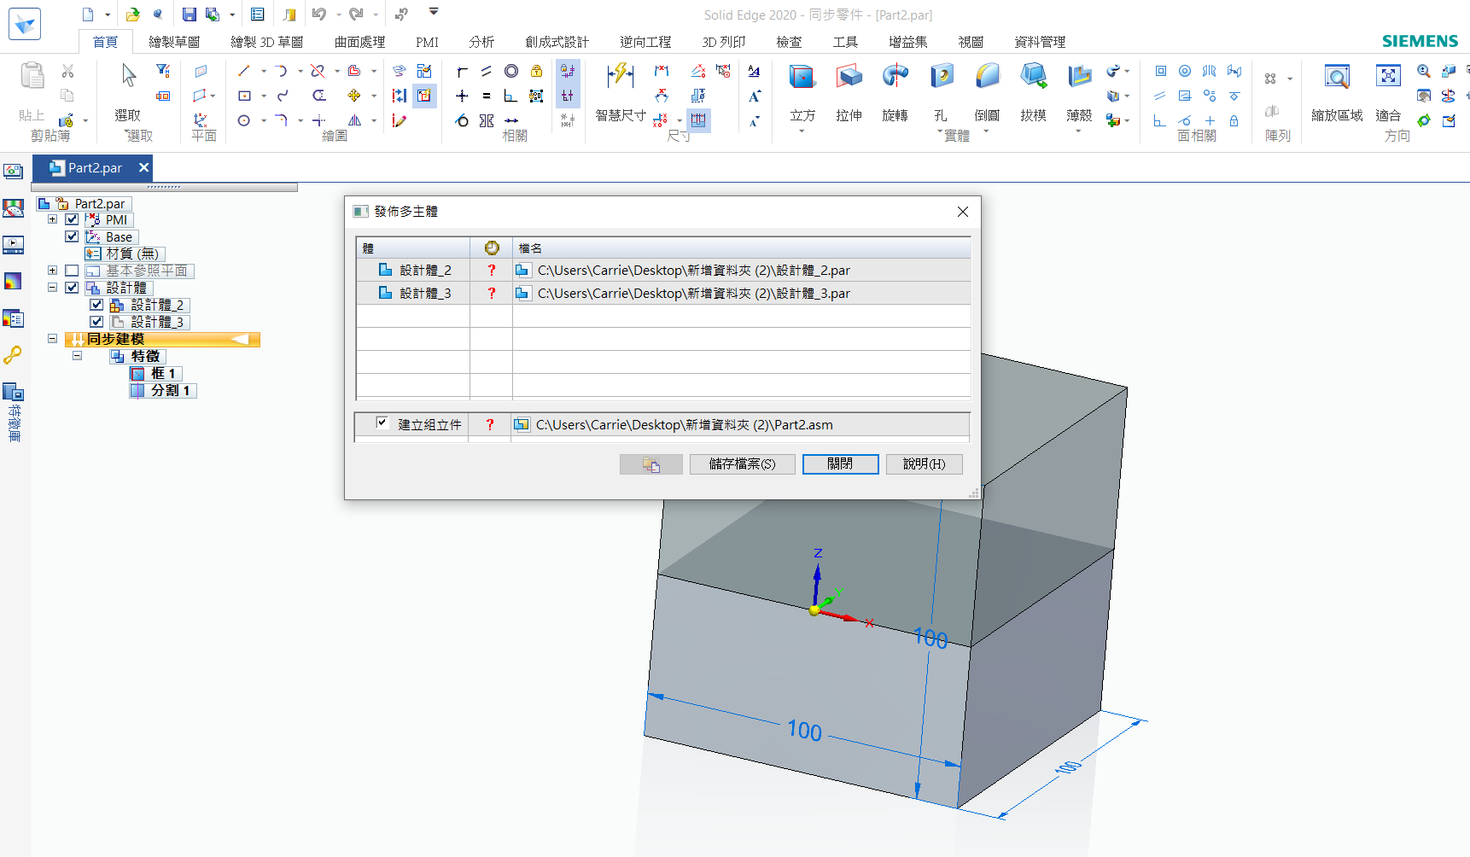
Task: Open the quick access toolbar customize dropdown
Action: coord(434,12)
